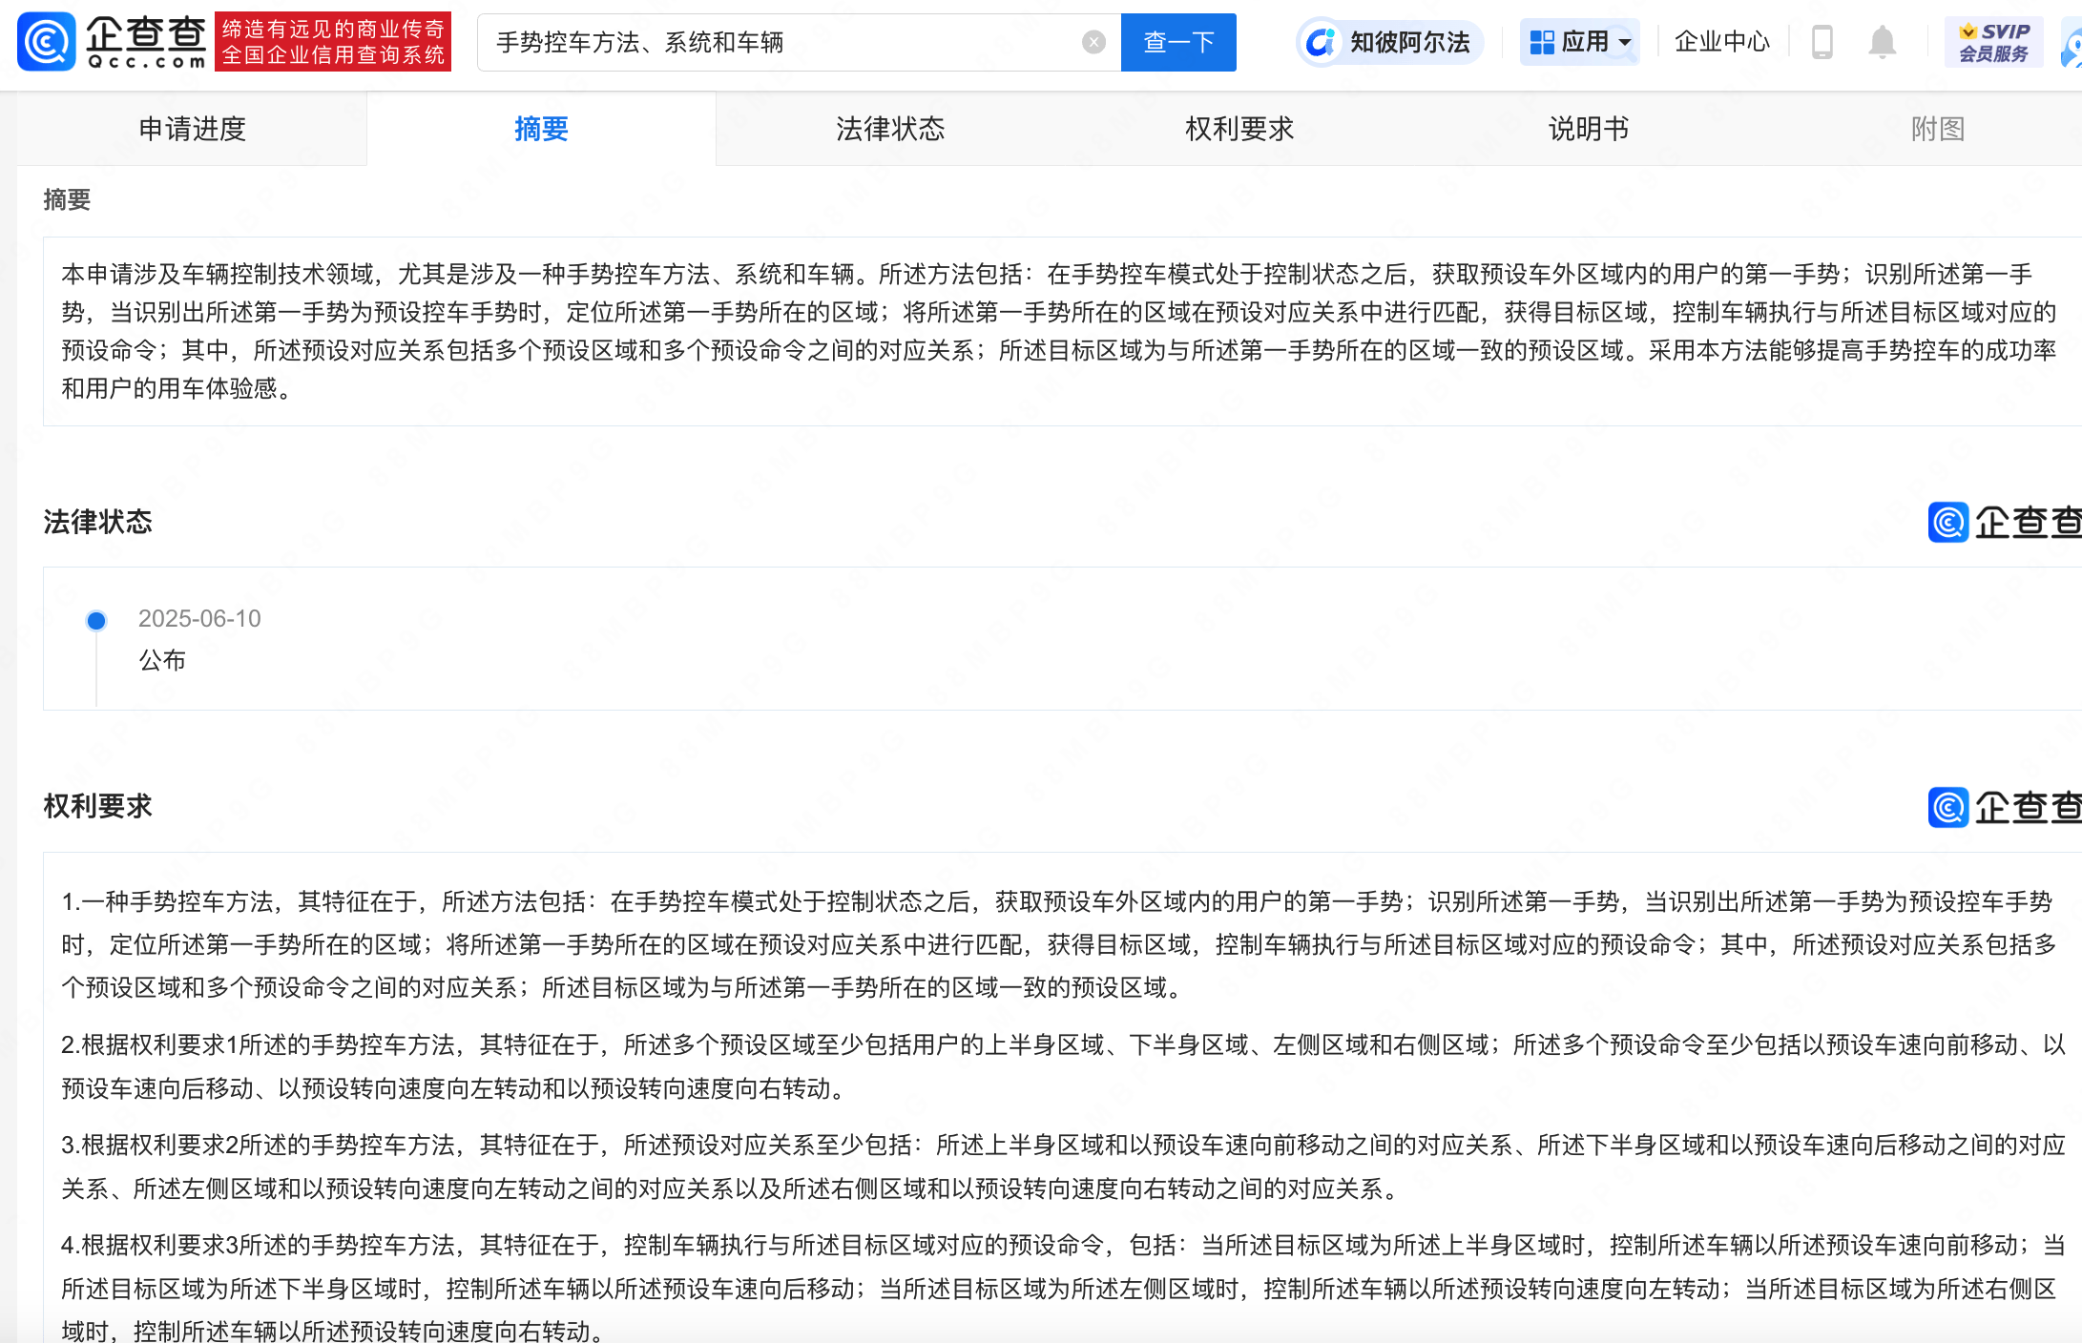This screenshot has height=1343, width=2082.
Task: Click claim 2 paragraph starting 2.根据权利要求1
Action: pos(1062,1066)
